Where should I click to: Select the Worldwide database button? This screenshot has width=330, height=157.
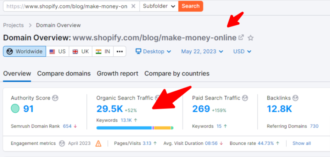25,51
